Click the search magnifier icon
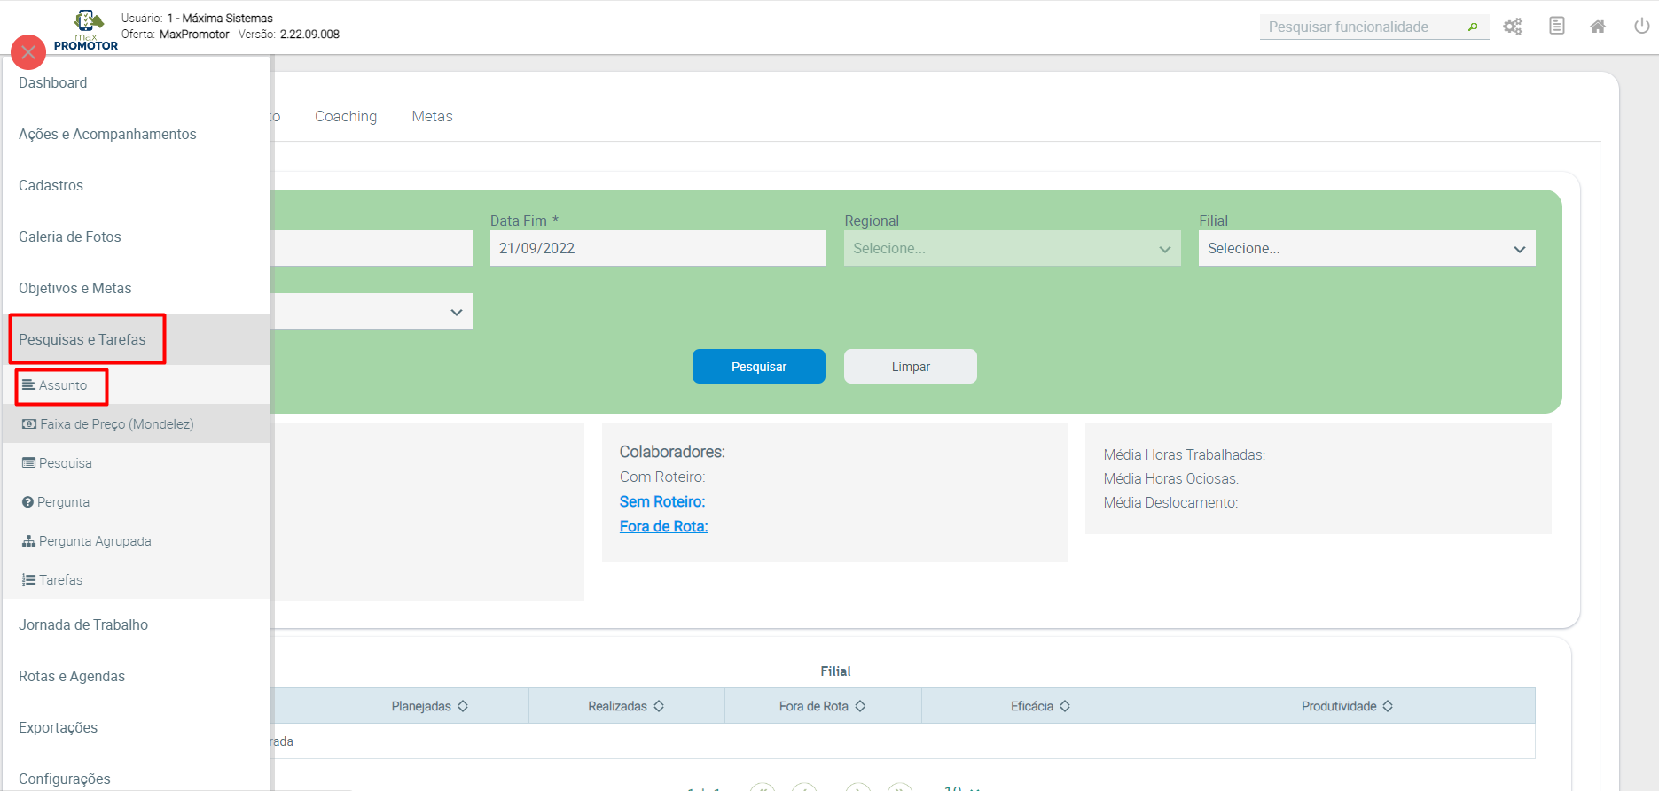 (1473, 27)
